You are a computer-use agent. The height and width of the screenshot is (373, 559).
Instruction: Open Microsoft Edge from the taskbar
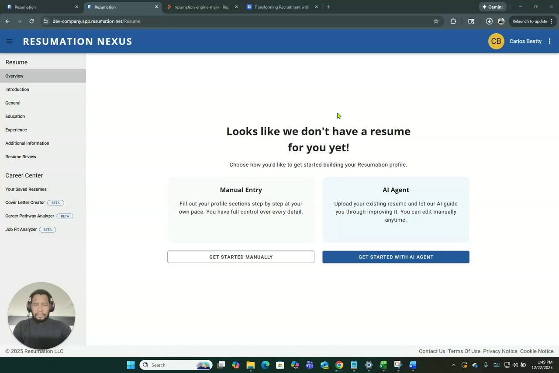click(265, 365)
